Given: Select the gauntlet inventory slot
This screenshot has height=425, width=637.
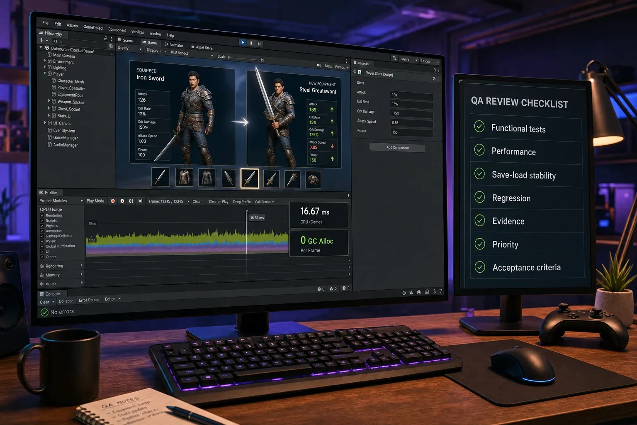Looking at the screenshot, I should pos(313,180).
